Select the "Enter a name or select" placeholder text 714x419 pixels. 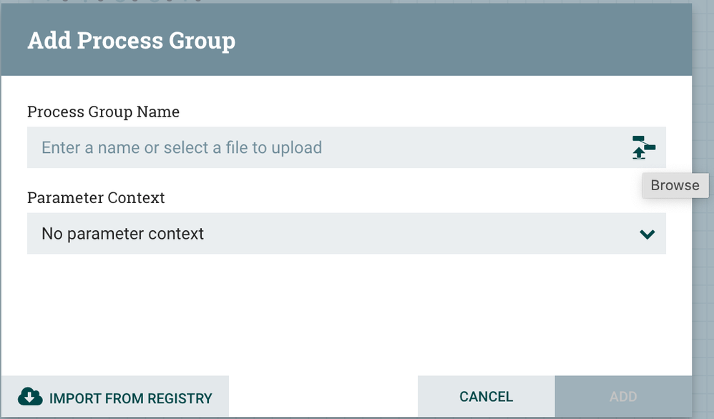(x=182, y=148)
